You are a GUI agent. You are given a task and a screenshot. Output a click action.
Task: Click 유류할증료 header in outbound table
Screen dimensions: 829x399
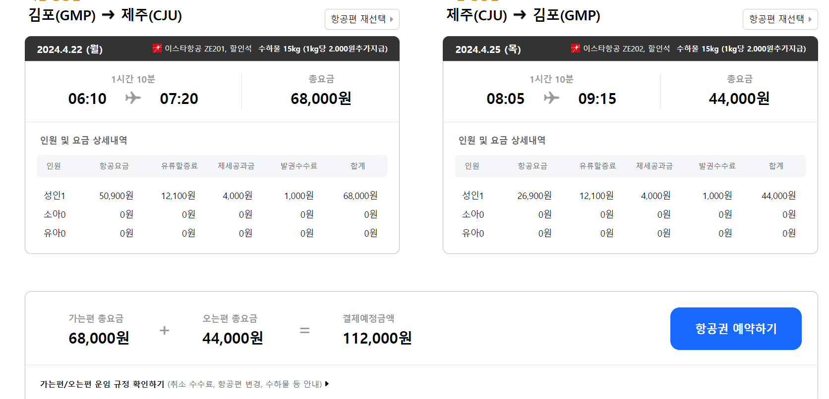(x=179, y=166)
